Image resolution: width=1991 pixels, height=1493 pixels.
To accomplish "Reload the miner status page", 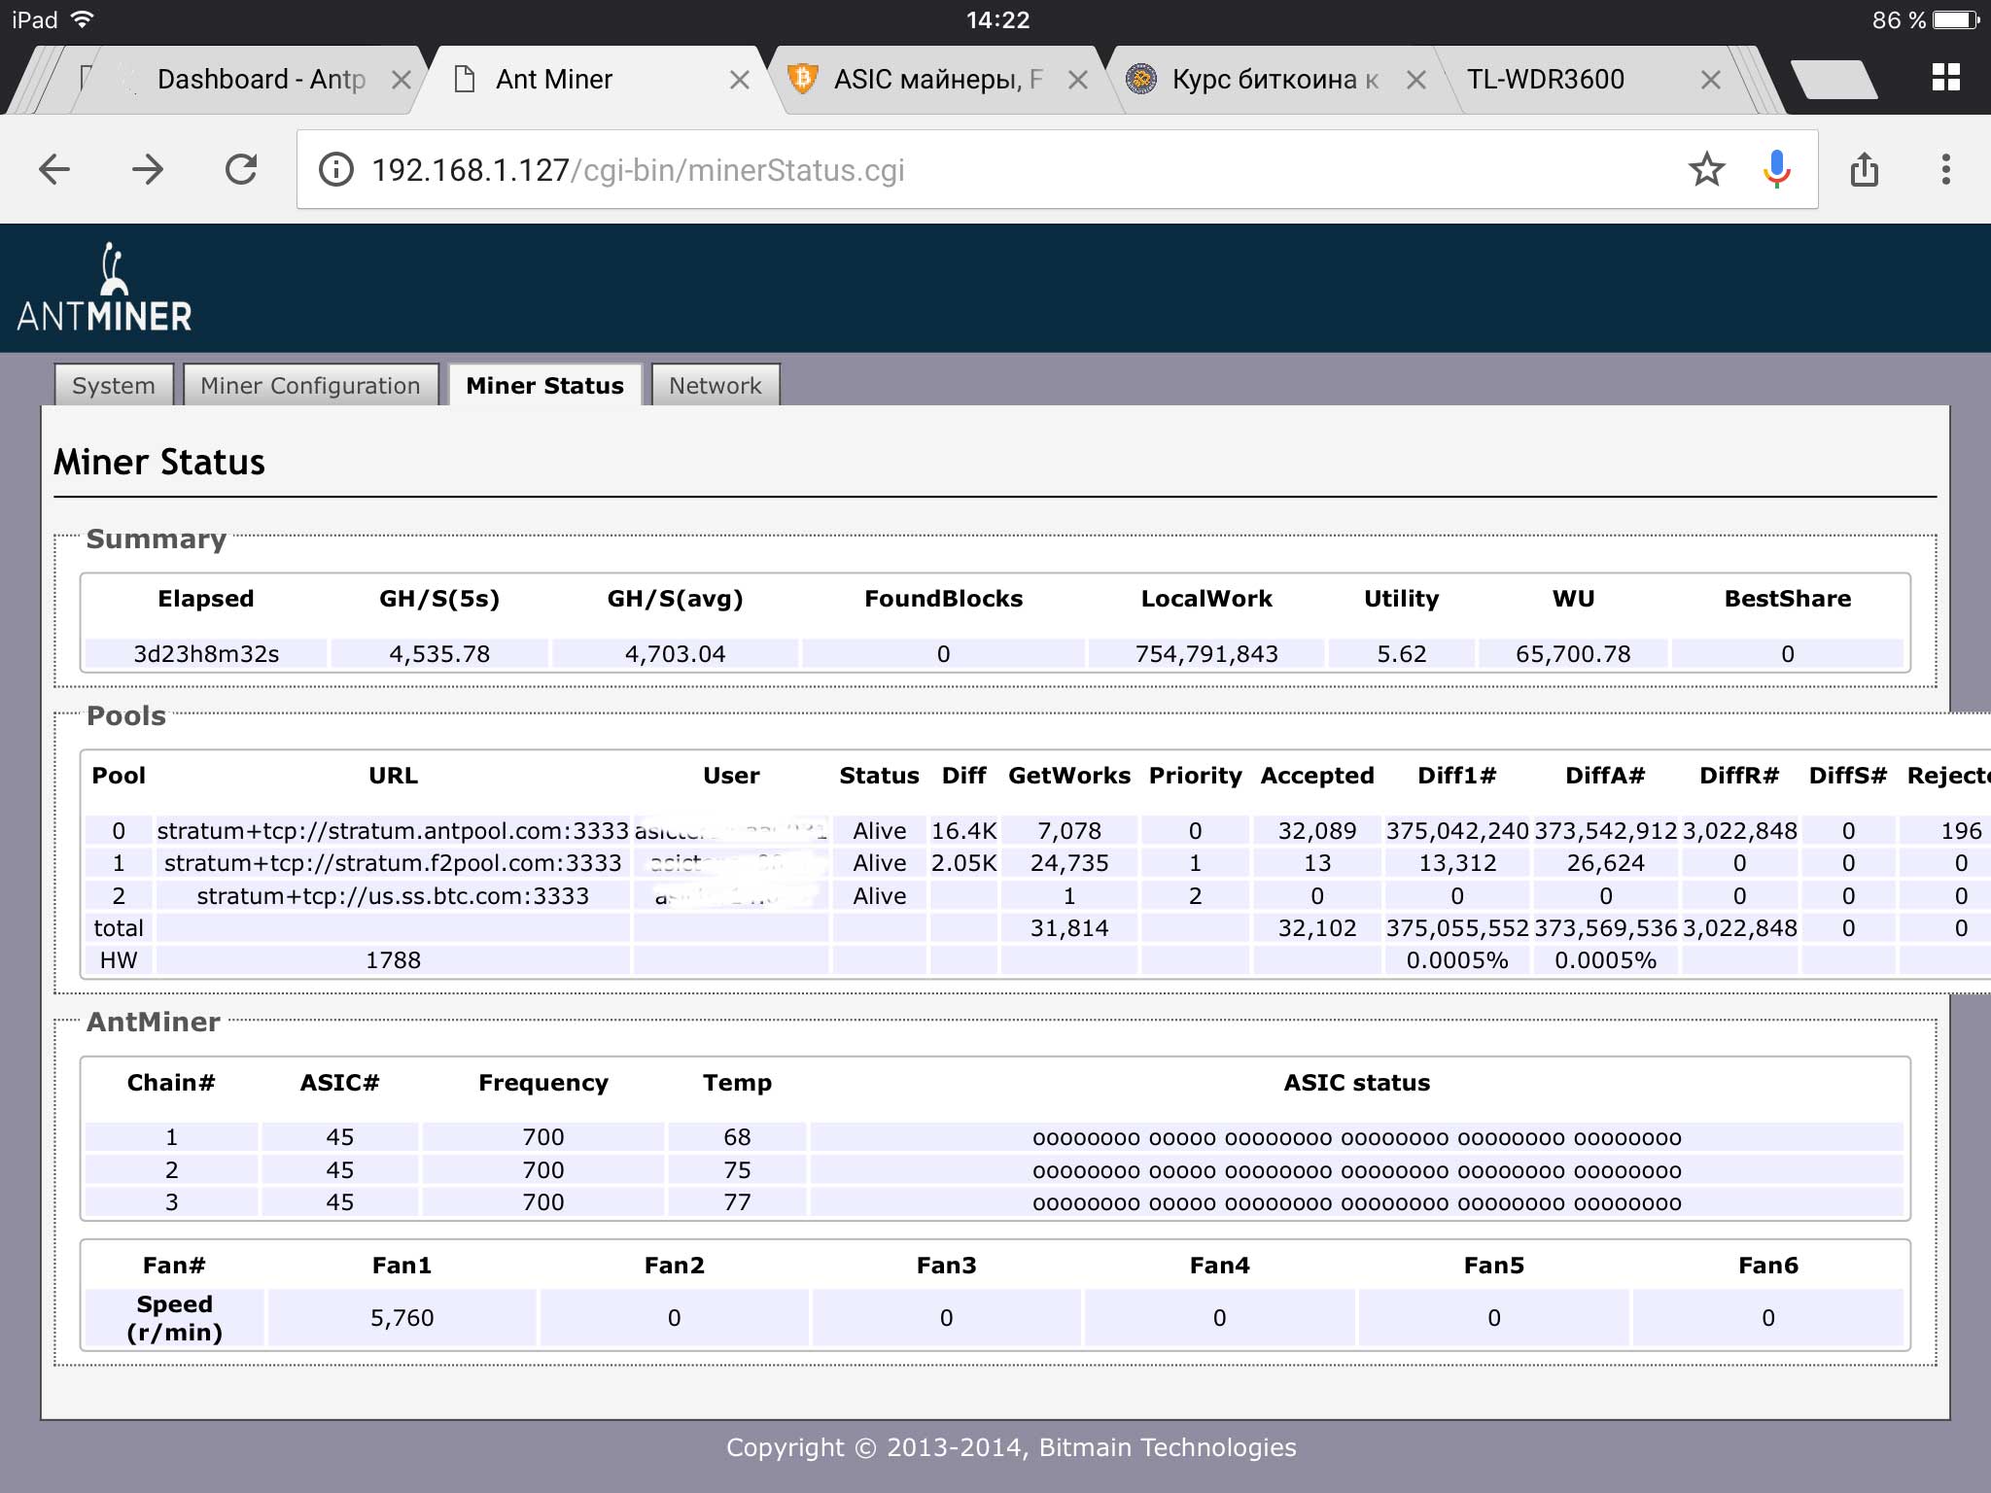I will 241,170.
